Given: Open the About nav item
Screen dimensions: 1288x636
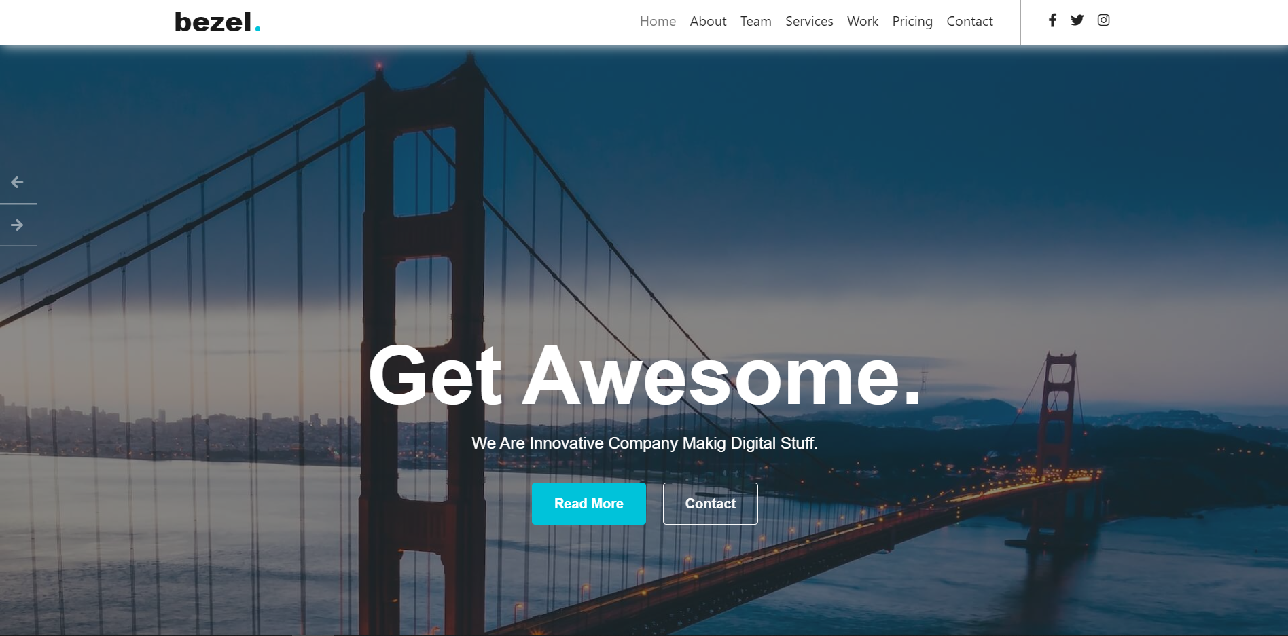Looking at the screenshot, I should [708, 22].
